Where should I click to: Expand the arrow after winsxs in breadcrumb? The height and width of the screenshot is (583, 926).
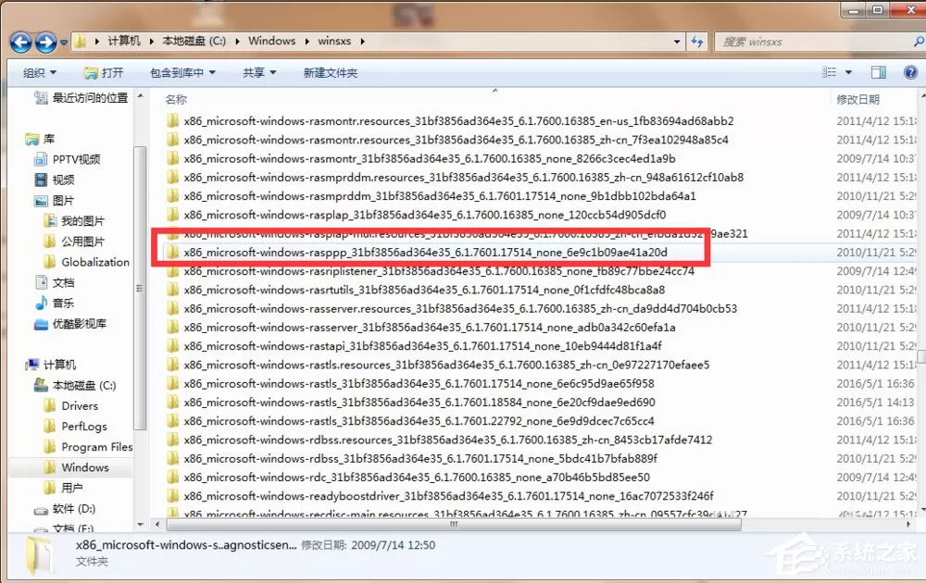point(362,42)
